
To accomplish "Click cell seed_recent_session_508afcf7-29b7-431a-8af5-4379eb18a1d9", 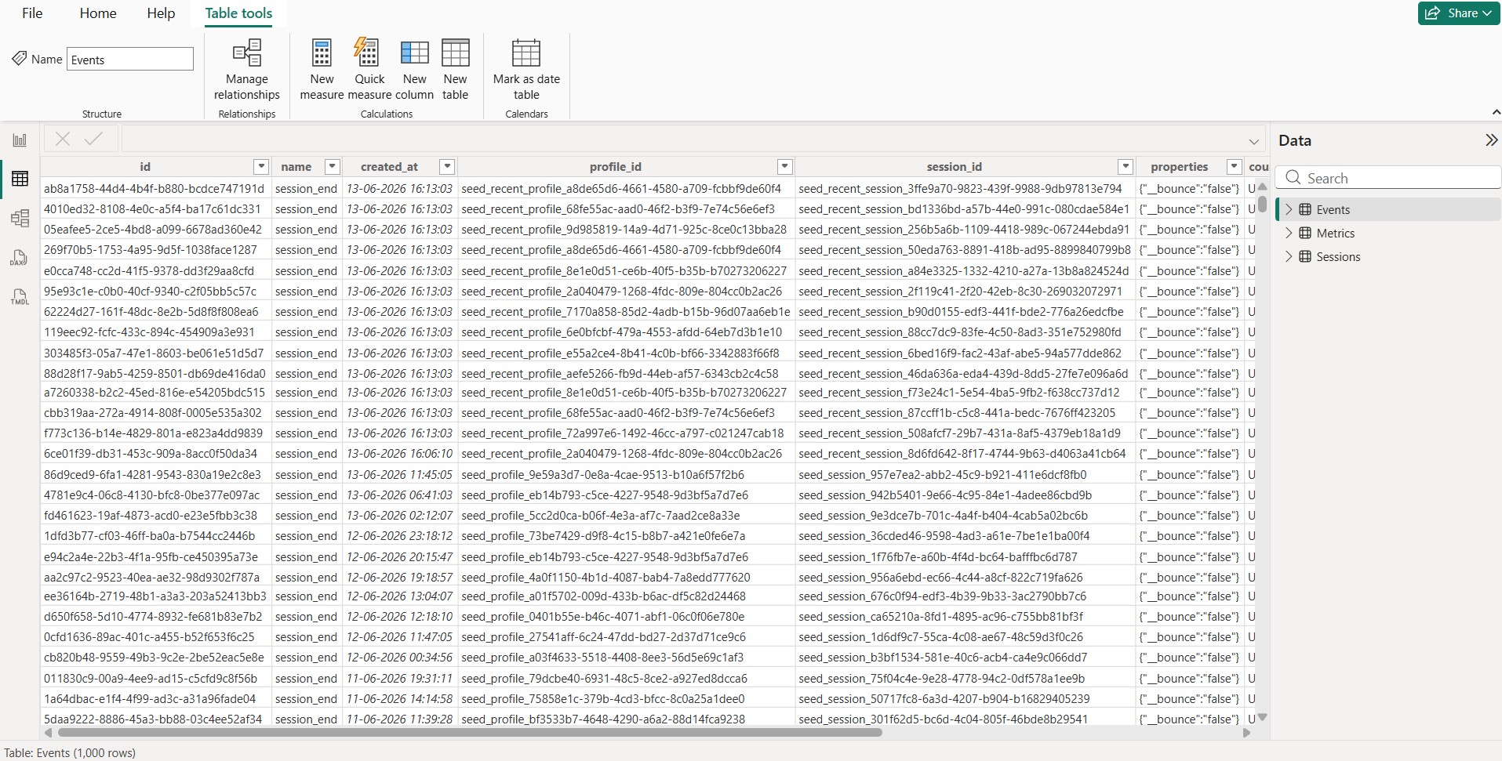I will [965, 433].
